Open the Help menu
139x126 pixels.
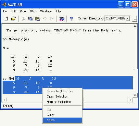(x=57, y=11)
